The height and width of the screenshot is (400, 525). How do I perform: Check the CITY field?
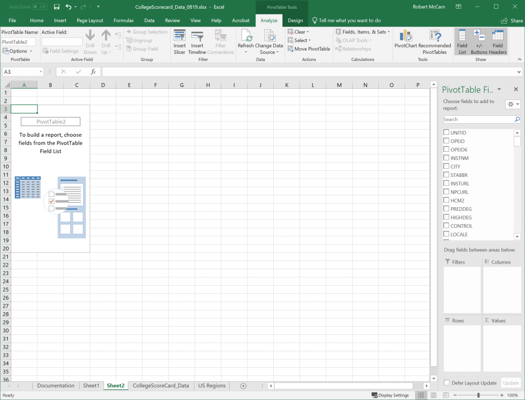tap(447, 166)
